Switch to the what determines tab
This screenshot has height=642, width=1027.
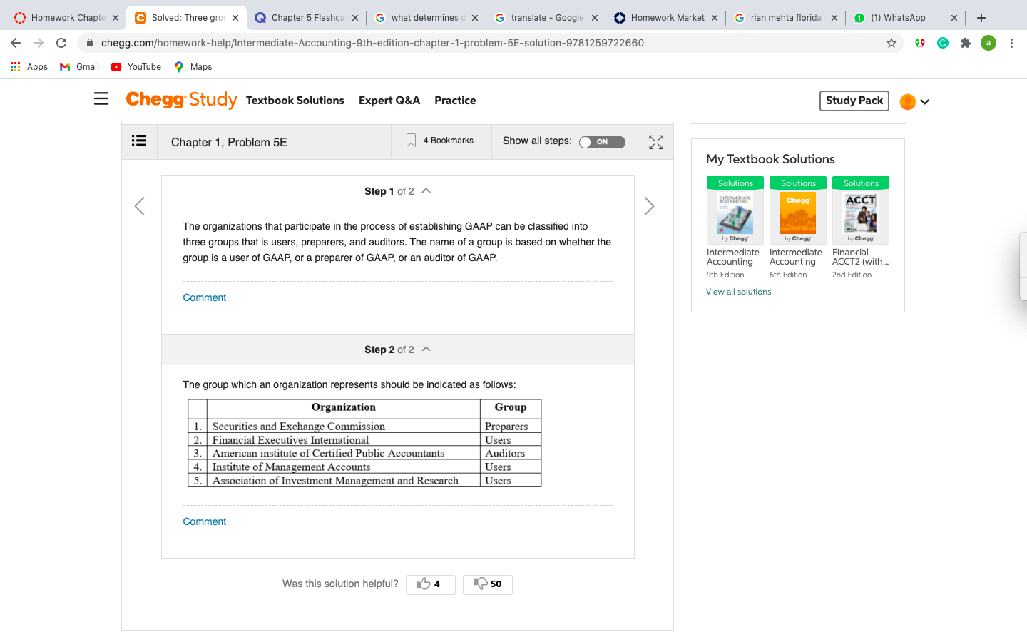[x=426, y=18]
